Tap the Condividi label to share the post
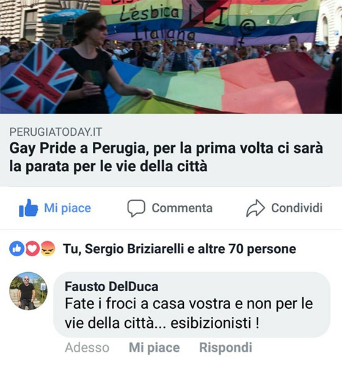 point(297,208)
